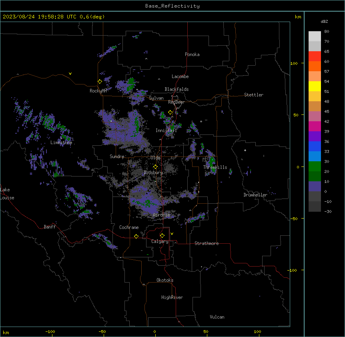
Task: Click the yellow diamond marker below Cochrane
Action: [x=136, y=236]
